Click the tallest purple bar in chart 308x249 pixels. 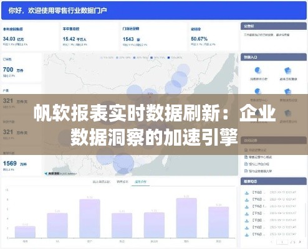tap(186, 218)
